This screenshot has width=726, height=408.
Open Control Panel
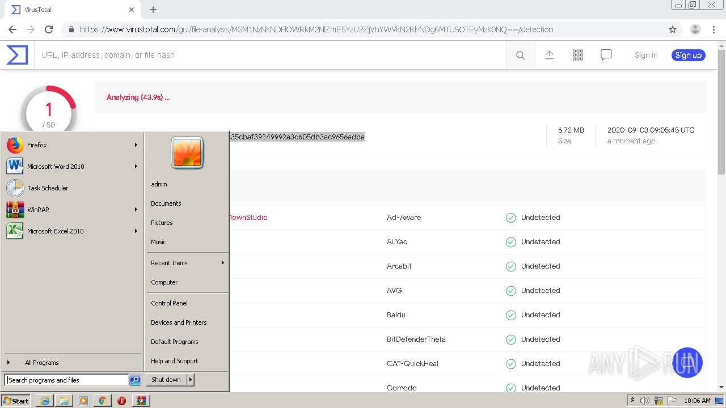(x=169, y=303)
